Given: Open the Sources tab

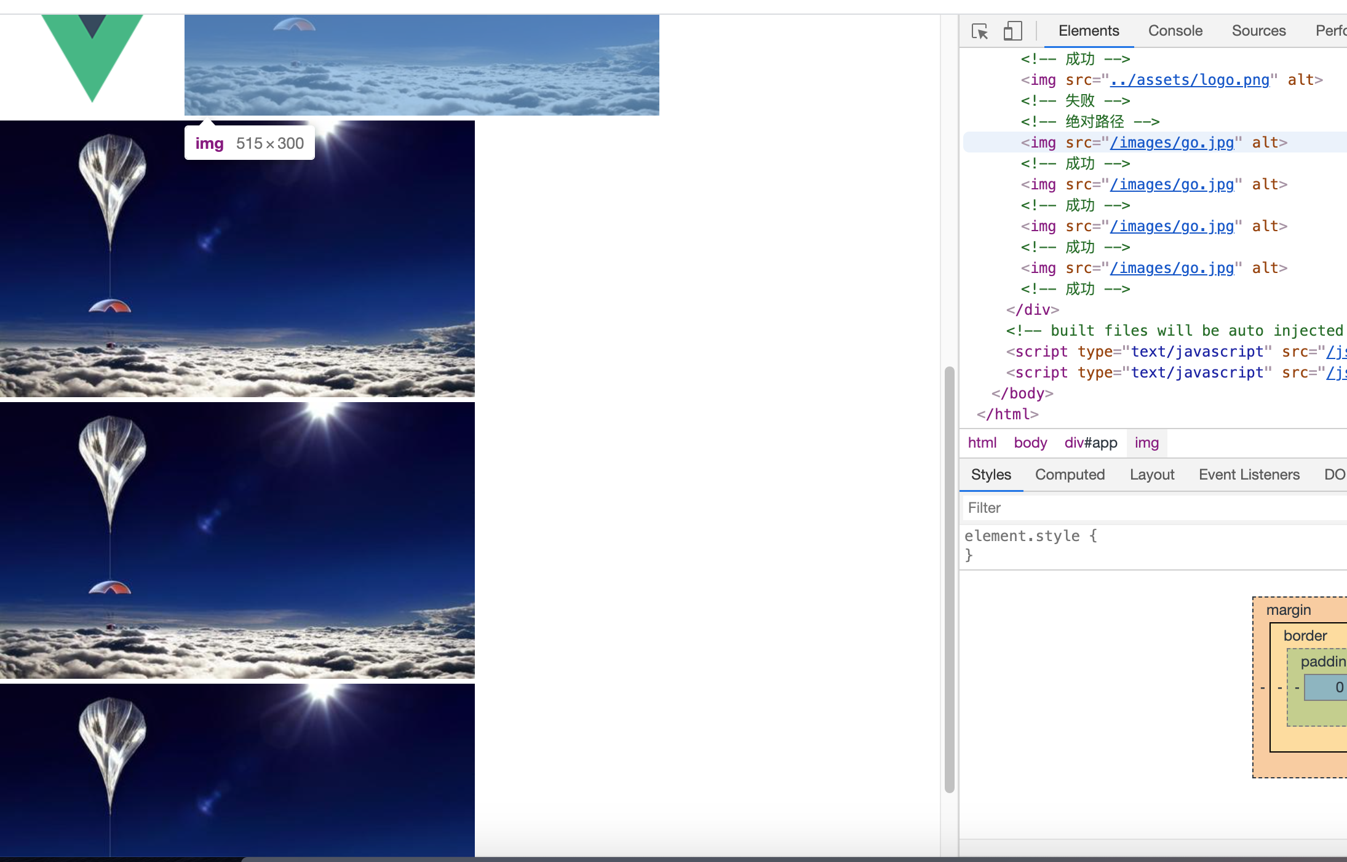Looking at the screenshot, I should [1258, 31].
